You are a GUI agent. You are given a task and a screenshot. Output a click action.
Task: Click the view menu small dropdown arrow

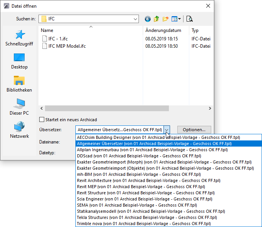click(x=179, y=19)
